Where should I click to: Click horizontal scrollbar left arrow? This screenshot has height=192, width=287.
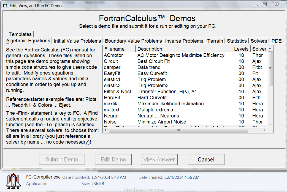tap(105, 130)
